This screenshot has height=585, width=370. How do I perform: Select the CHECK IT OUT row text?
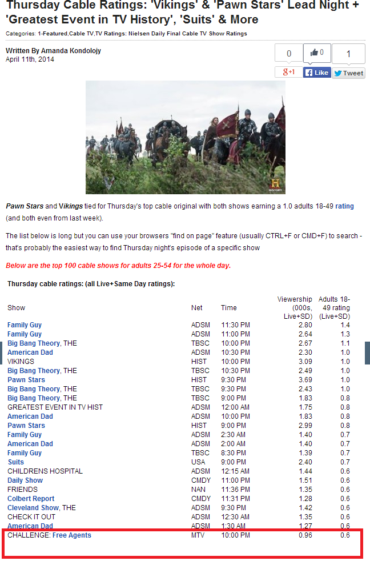(x=31, y=516)
